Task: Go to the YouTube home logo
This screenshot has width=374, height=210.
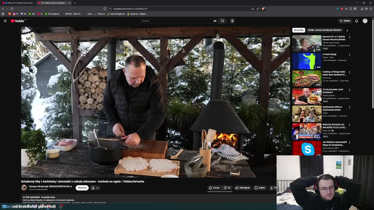Action: [x=18, y=21]
